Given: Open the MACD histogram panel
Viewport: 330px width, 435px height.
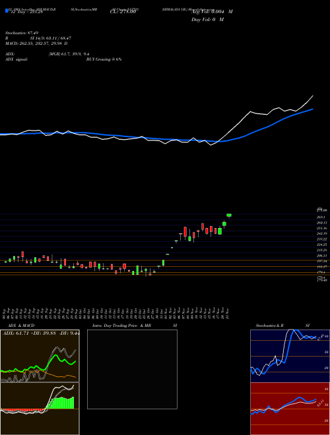Looking at the screenshot, I should pos(40,409).
